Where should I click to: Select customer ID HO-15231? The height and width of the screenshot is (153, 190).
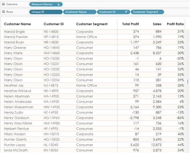(x=51, y=64)
